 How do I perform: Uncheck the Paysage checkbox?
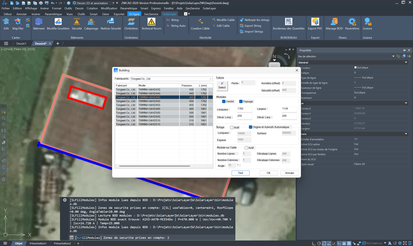point(241,101)
